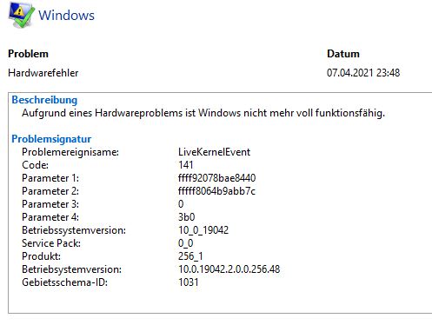Click the Parameter 4 value 3b0
Image resolution: width=432 pixels, height=325 pixels.
click(186, 217)
